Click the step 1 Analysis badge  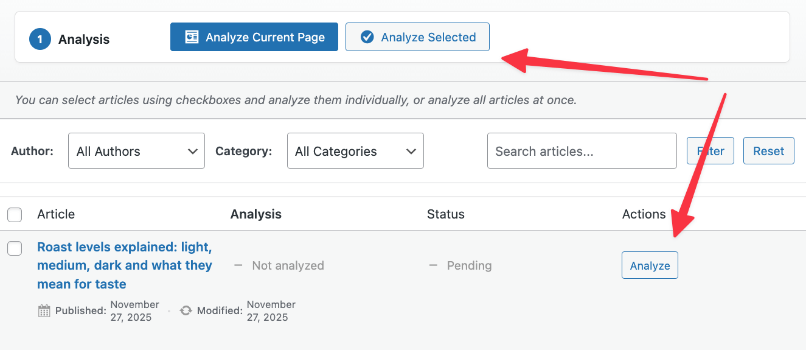point(40,40)
